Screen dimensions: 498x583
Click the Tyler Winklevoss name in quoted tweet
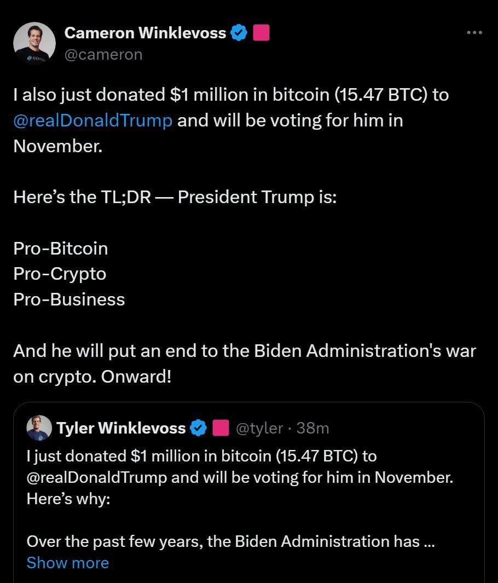(121, 428)
